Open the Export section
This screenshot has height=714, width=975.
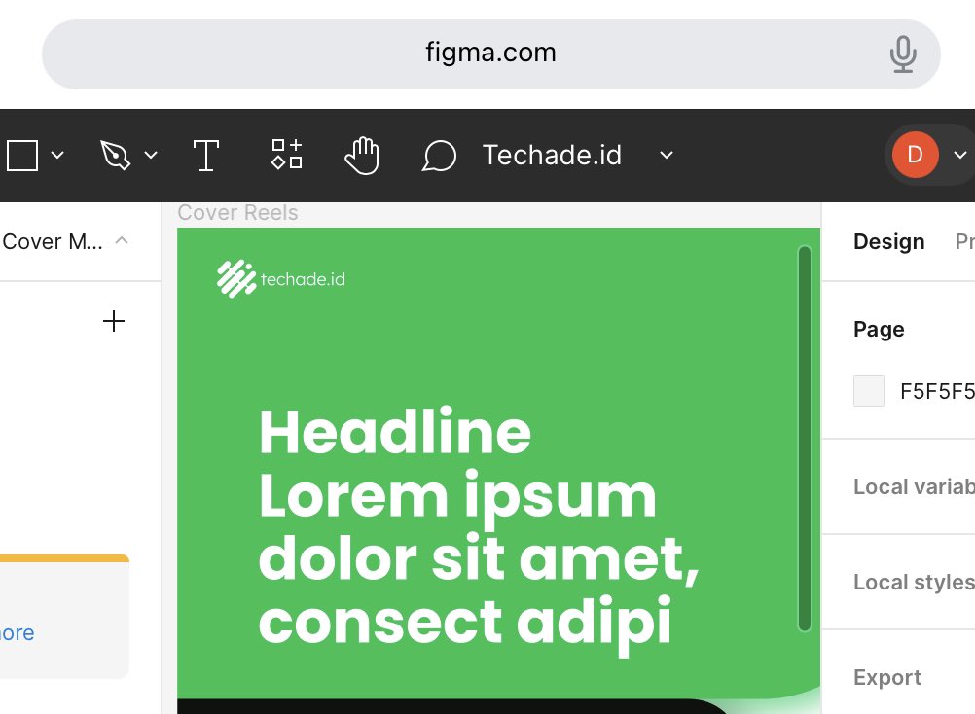[x=886, y=677]
